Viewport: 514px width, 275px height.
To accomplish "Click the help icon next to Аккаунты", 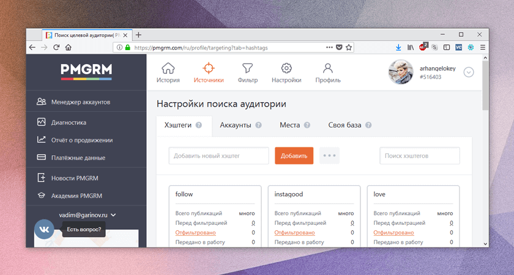I will point(258,125).
